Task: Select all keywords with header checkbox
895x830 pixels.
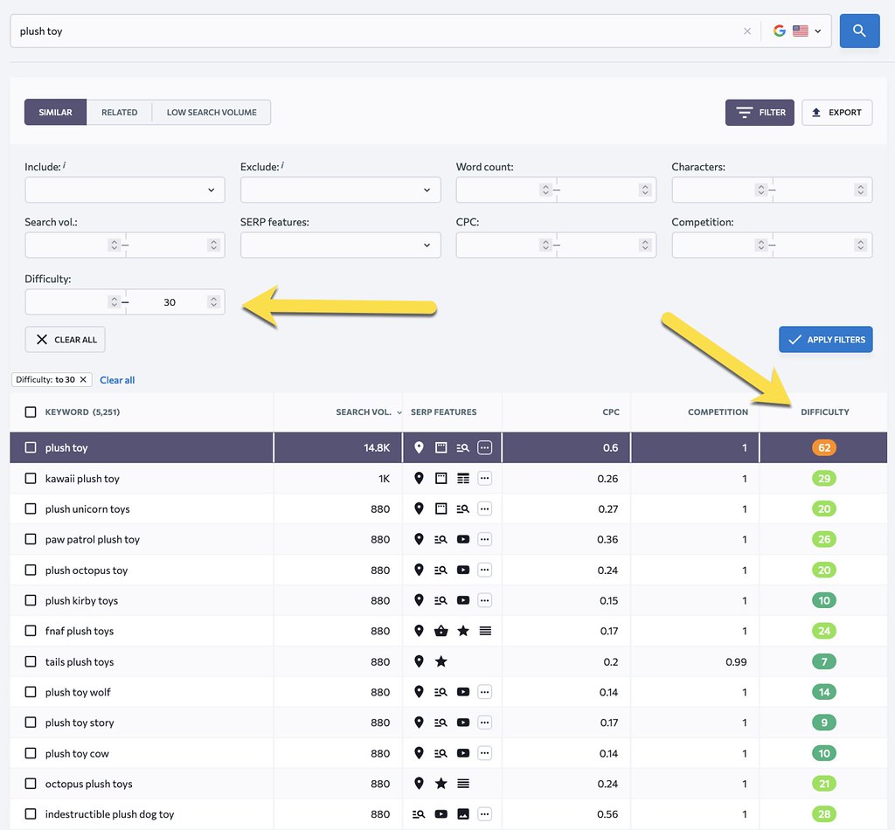Action: 31,412
